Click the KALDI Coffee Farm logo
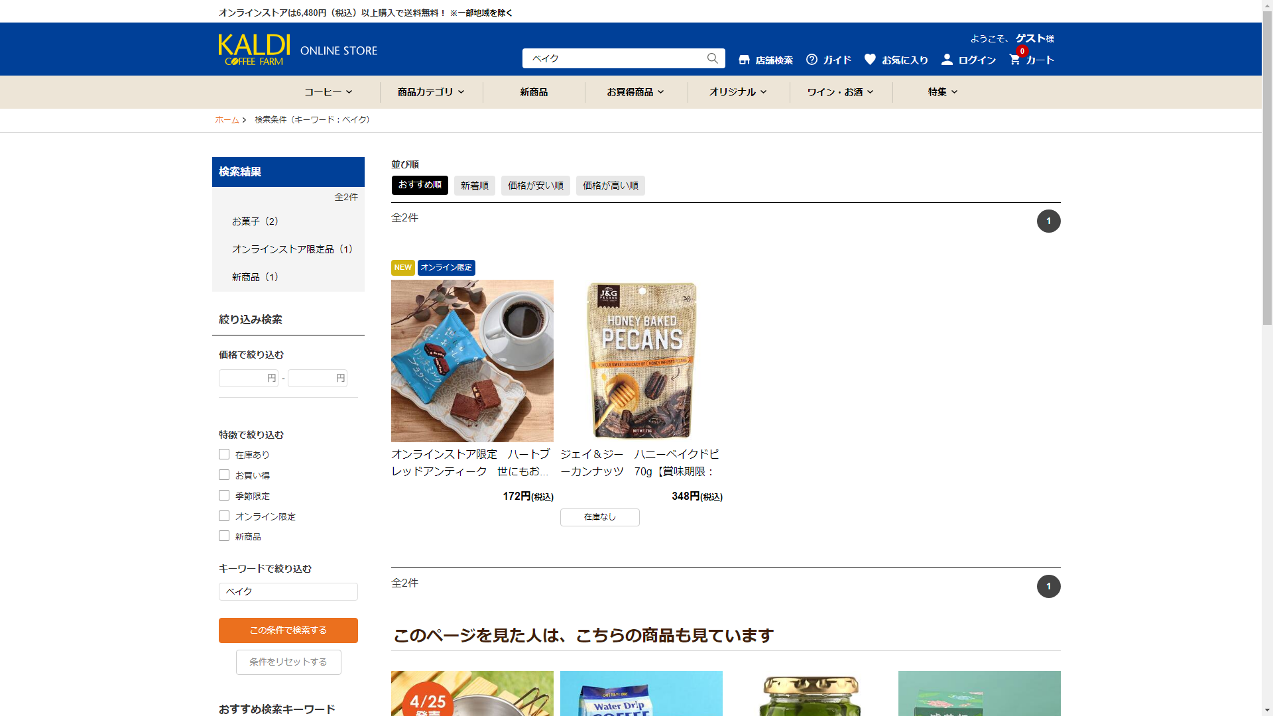 pos(254,50)
